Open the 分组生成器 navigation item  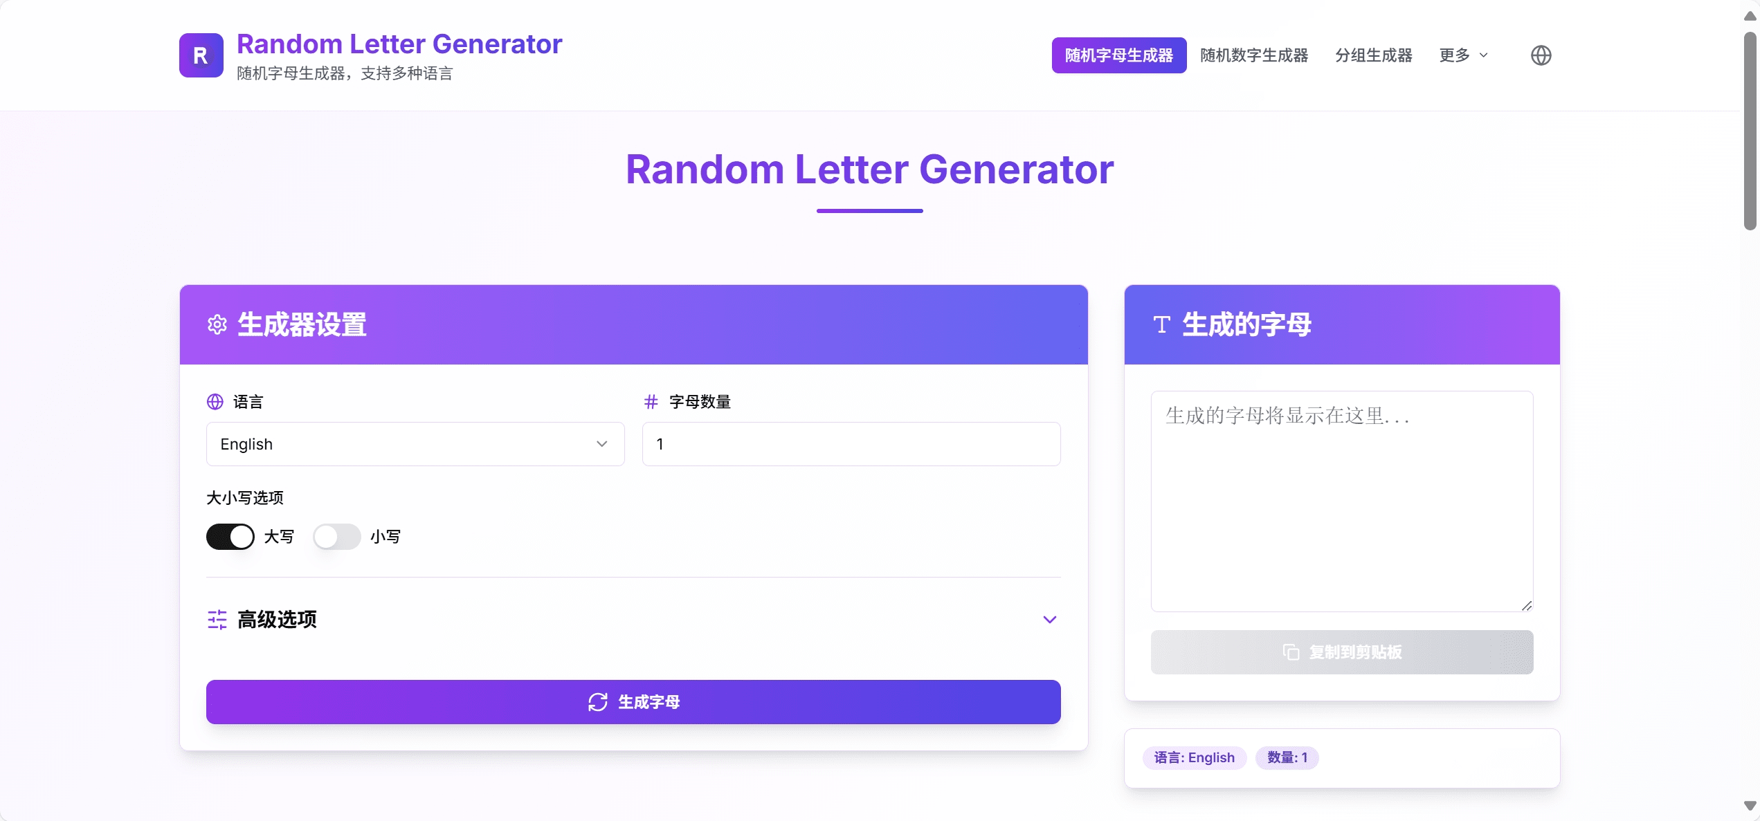[1373, 55]
